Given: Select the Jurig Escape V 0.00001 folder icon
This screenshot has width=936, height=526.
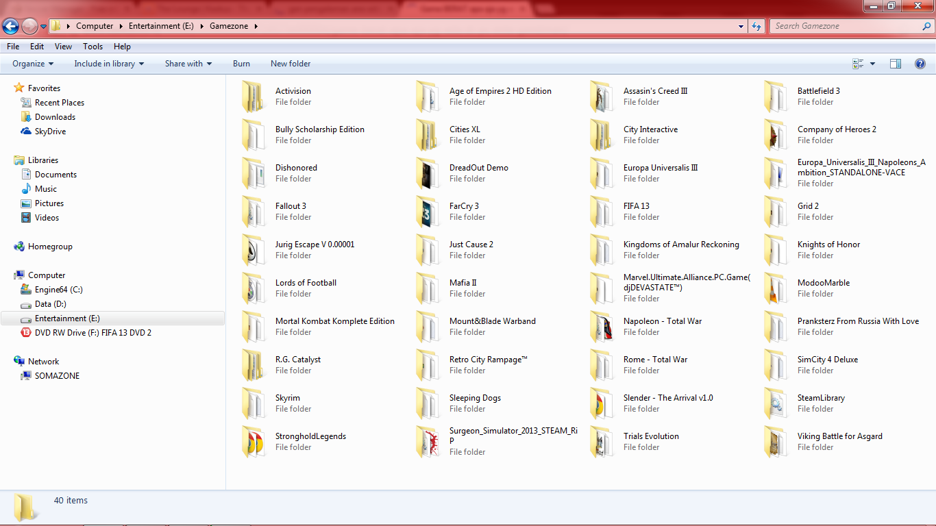Looking at the screenshot, I should click(x=254, y=249).
